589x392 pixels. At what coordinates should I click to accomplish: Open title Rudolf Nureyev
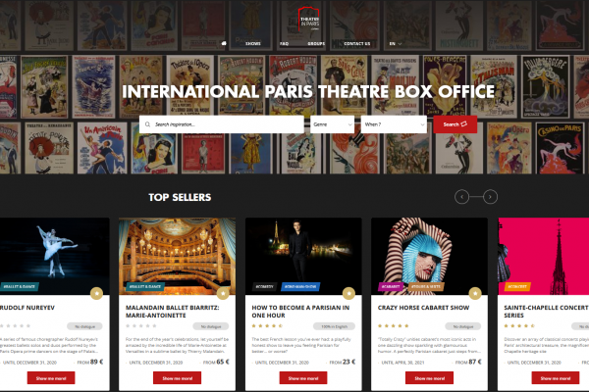27,308
